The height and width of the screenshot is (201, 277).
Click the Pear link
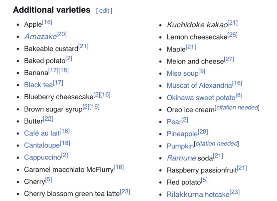click(x=174, y=122)
